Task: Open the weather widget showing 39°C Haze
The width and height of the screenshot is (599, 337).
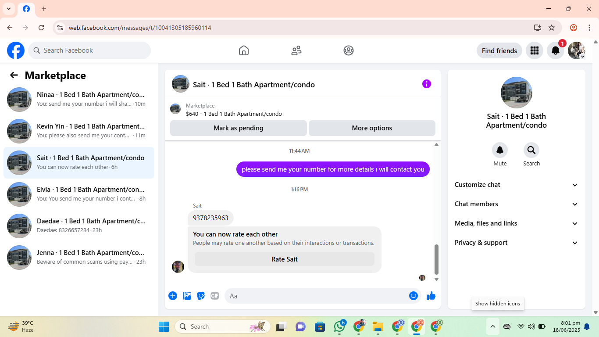Action: pyautogui.click(x=21, y=326)
